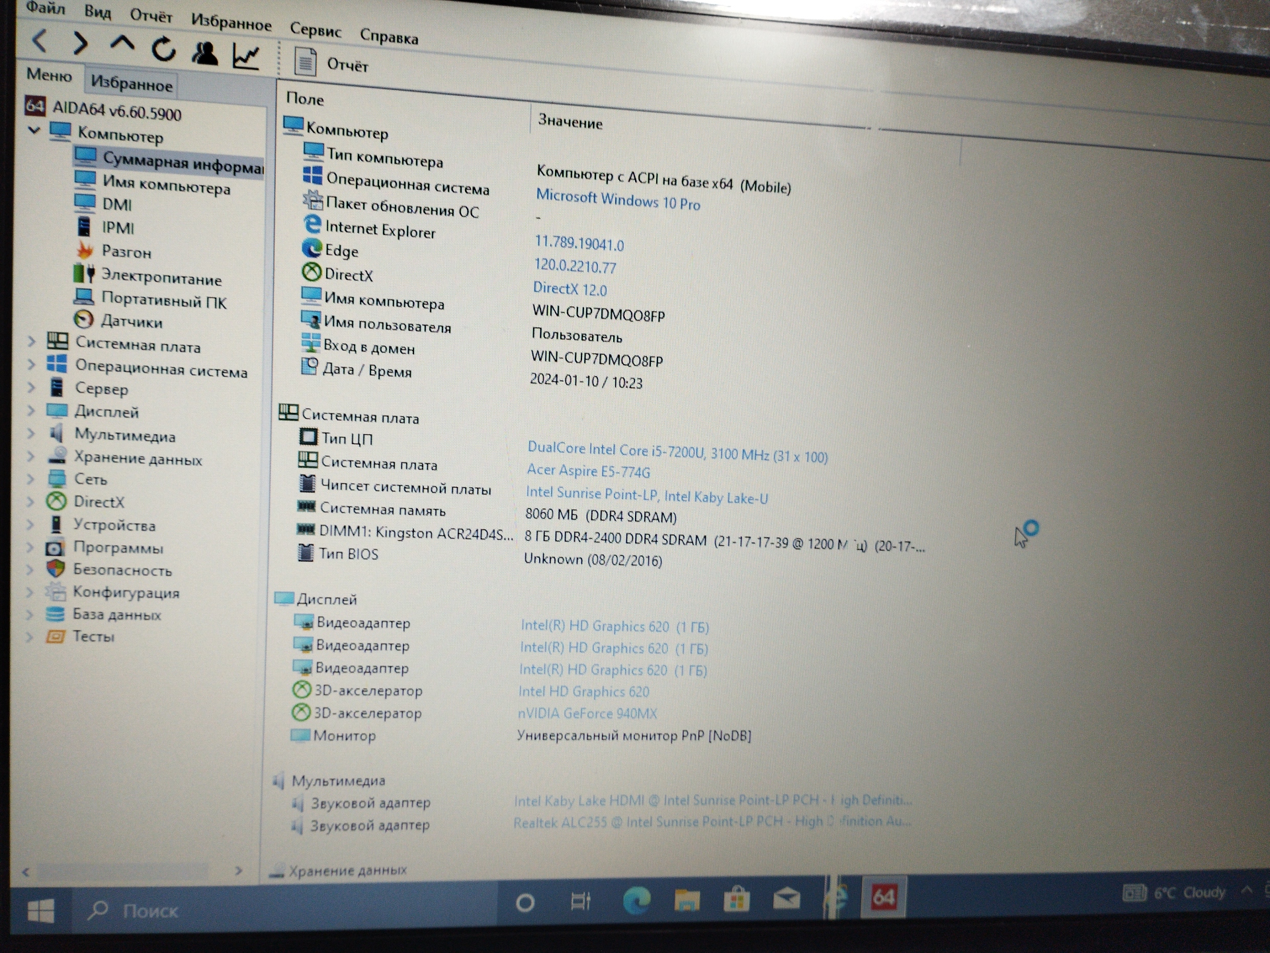1270x953 pixels.
Task: Open the DirectX 12.0 link
Action: [x=570, y=289]
